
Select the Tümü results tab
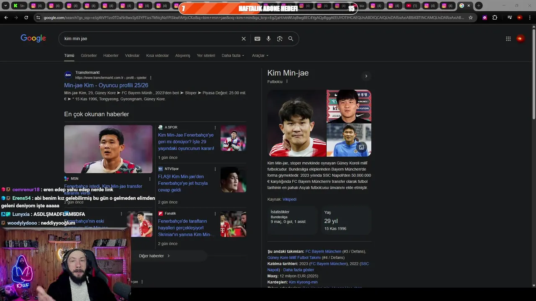69,56
